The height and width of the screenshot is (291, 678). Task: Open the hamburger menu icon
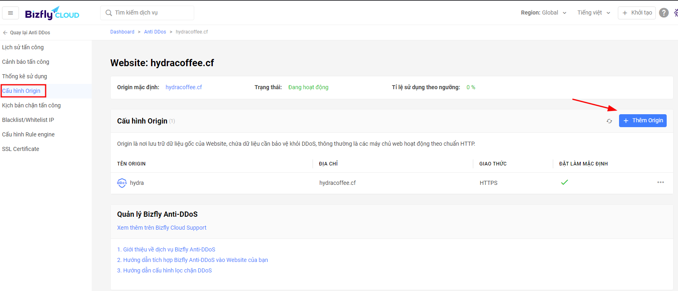10,13
